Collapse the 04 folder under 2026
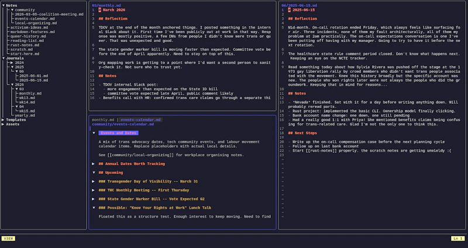Image resolution: width=468 pixels, height=248 pixels. tap(17, 107)
